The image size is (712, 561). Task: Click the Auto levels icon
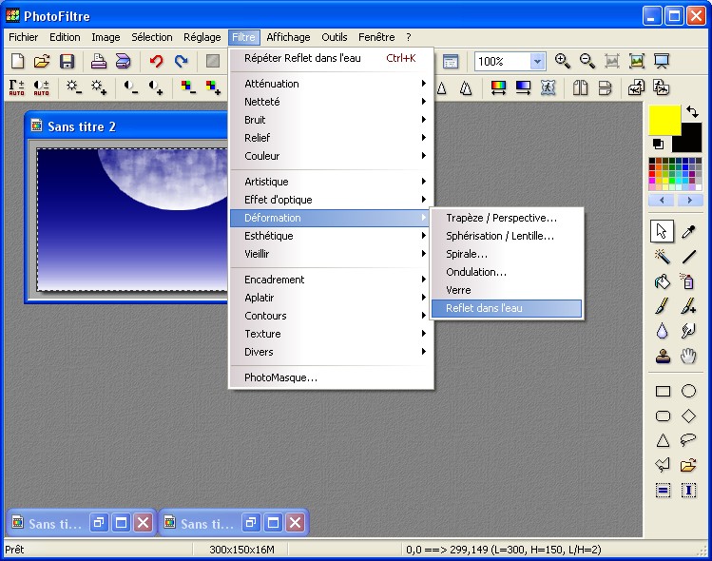[16, 87]
